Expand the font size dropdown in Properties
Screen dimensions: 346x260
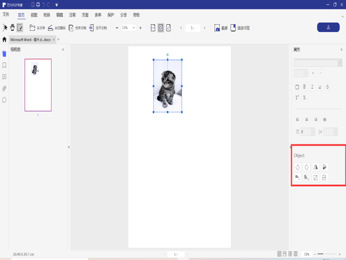[x=306, y=73]
